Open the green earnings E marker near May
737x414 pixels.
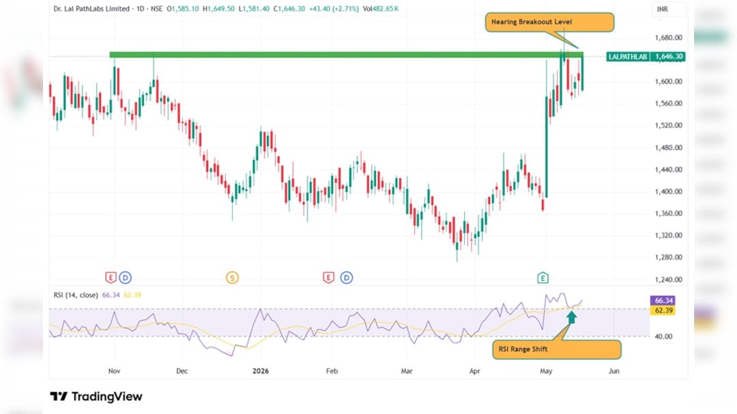pos(543,278)
